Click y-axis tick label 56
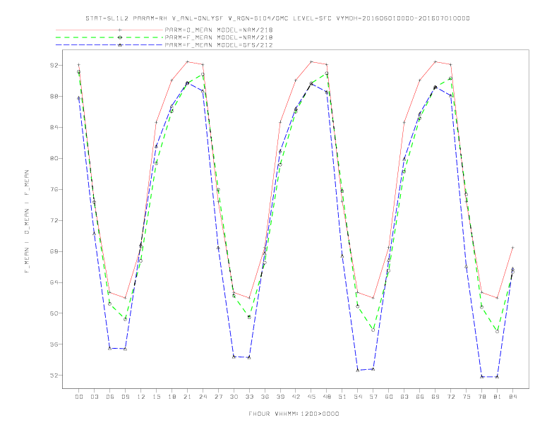This screenshot has width=559, height=432. (x=54, y=344)
